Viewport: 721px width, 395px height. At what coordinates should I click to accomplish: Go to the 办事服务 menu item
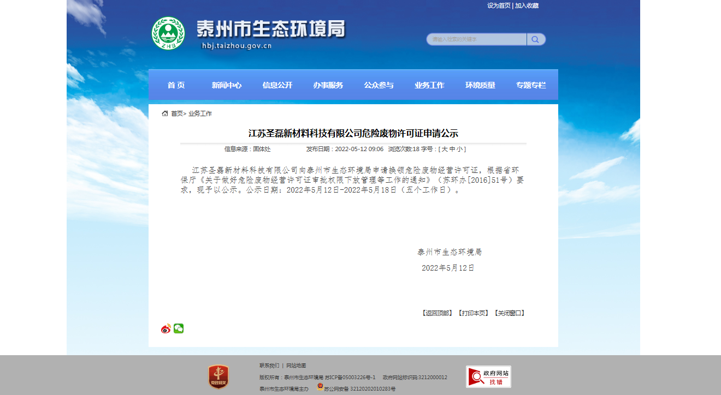(x=328, y=85)
